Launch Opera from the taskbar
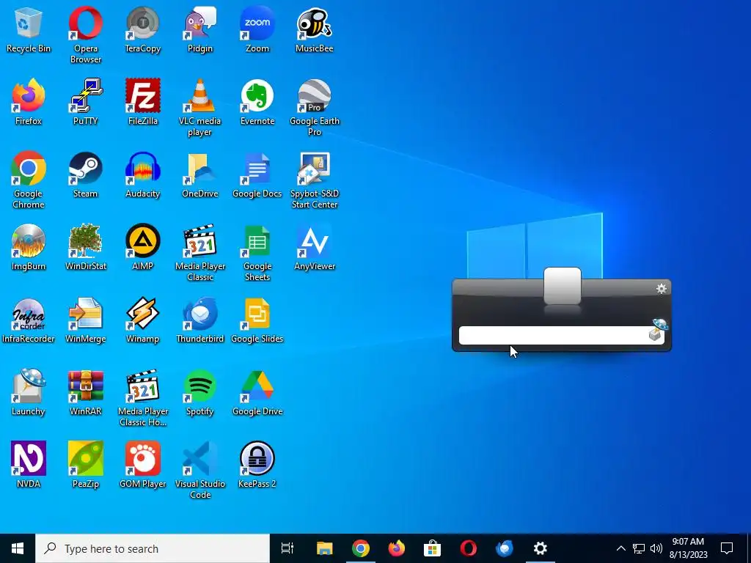751x563 pixels. pyautogui.click(x=469, y=548)
